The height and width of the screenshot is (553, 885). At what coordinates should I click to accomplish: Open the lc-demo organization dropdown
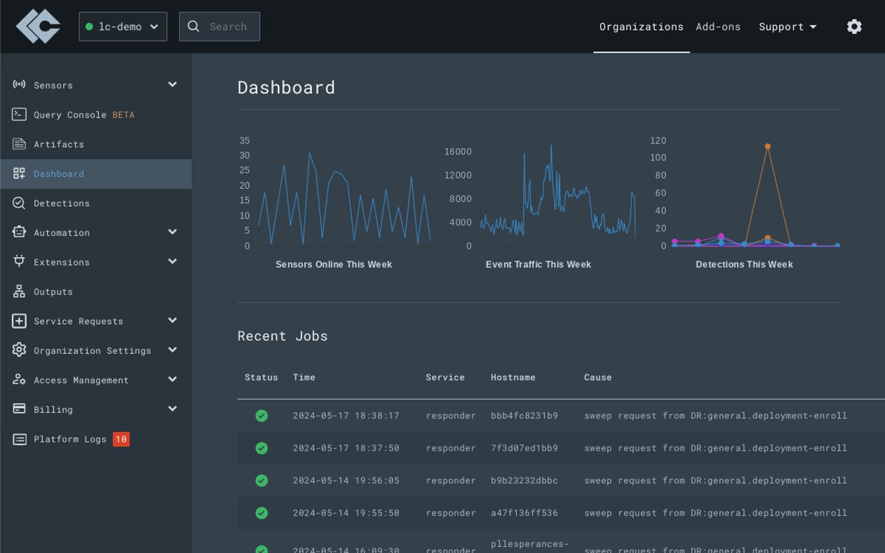(x=123, y=26)
